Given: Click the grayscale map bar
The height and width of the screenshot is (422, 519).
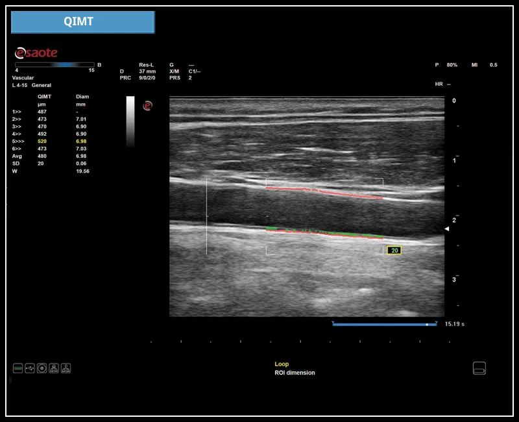Looking at the screenshot, I should [x=130, y=121].
